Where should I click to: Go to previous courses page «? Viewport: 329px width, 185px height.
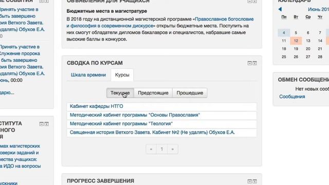point(151,149)
